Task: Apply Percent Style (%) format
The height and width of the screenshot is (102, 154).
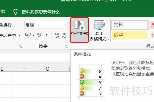Action: click(x=39, y=35)
